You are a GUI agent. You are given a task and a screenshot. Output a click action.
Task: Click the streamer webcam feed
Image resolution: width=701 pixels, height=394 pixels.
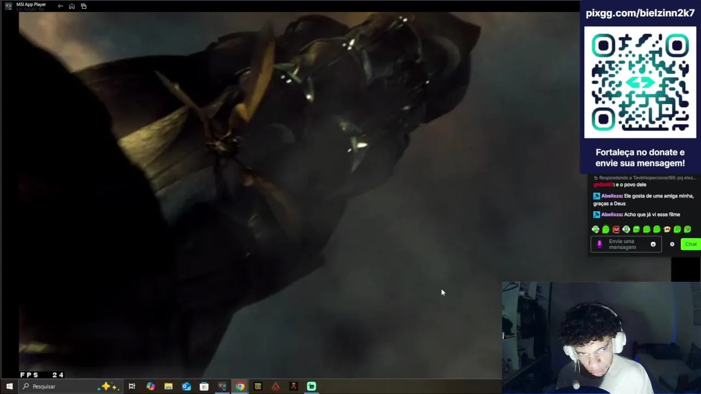(x=601, y=338)
